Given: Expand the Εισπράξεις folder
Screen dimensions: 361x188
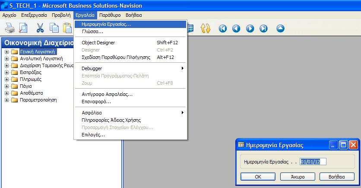Looking at the screenshot, I should (6, 72).
